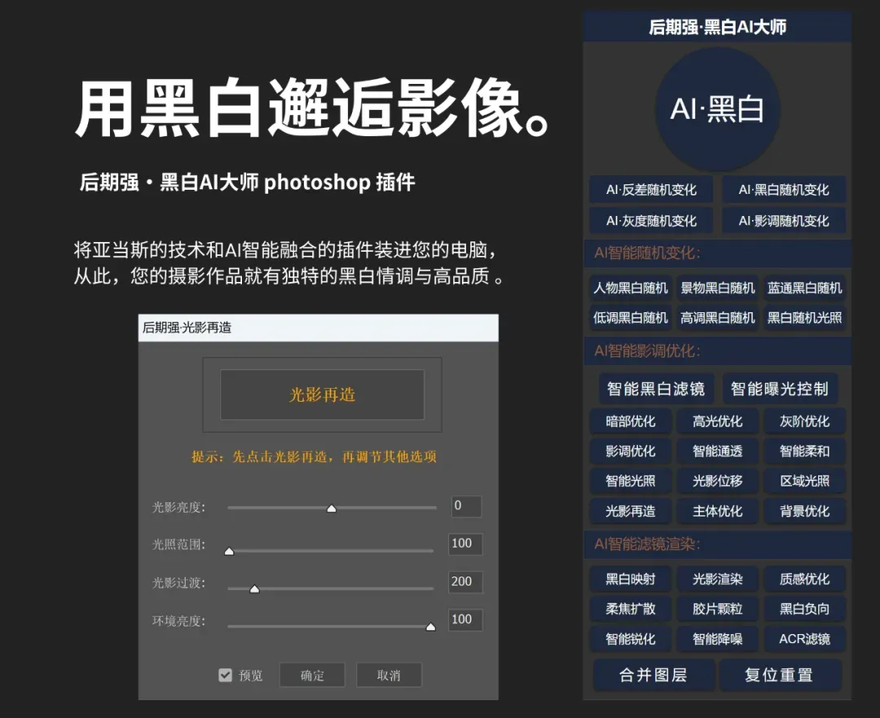Image resolution: width=880 pixels, height=718 pixels.
Task: Apply 智能柔和
Action: click(x=804, y=451)
